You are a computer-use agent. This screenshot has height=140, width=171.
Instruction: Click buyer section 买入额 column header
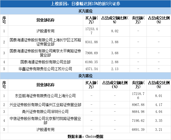click(x=91, y=20)
